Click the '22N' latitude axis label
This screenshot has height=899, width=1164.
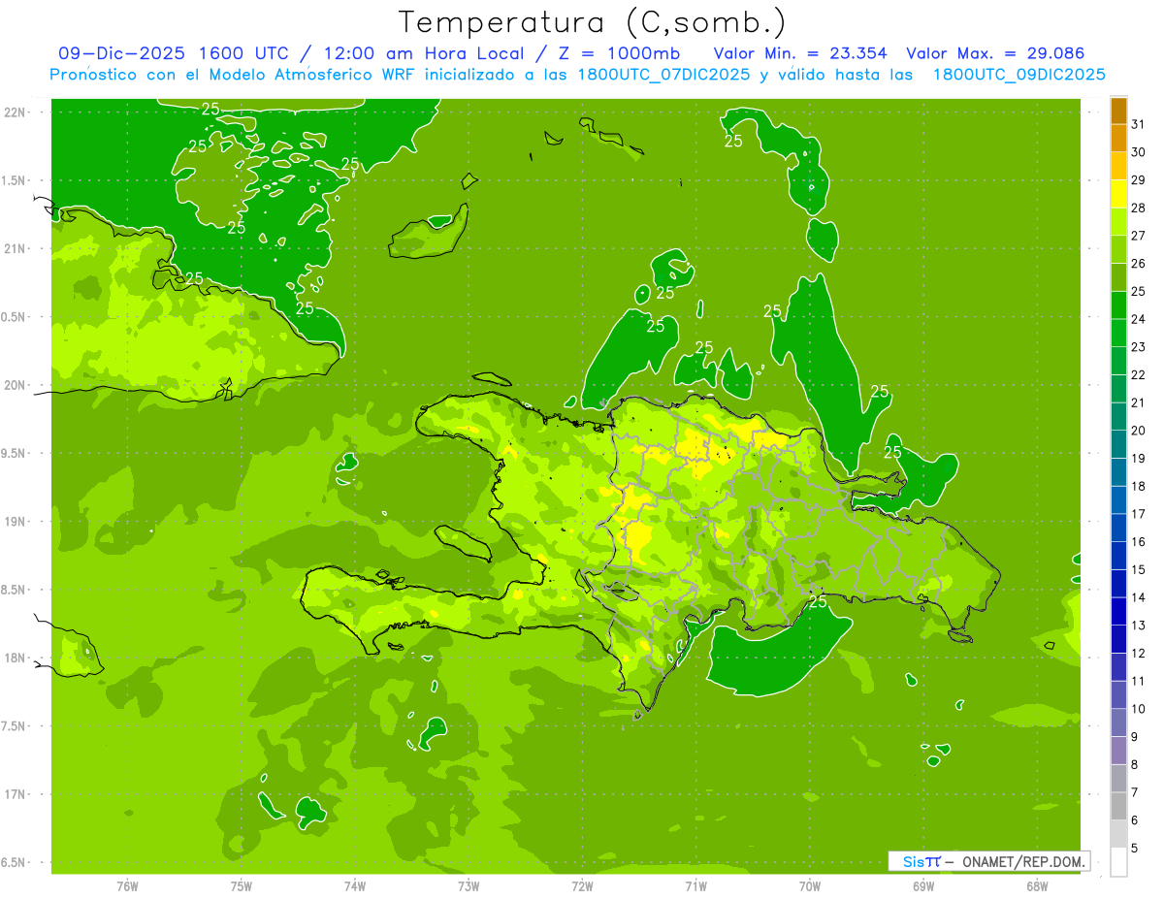click(x=15, y=112)
